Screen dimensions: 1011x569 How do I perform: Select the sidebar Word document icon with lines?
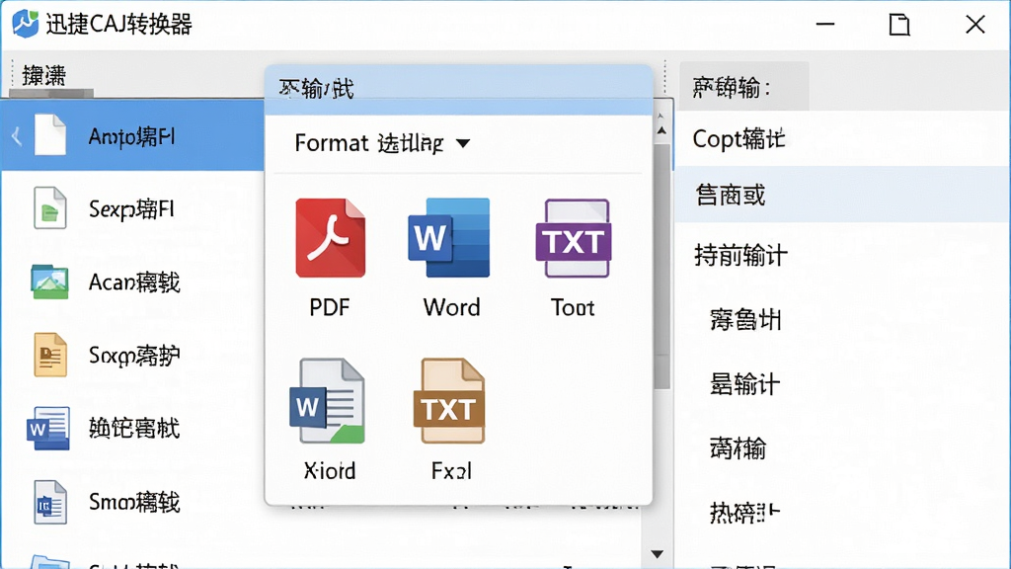pyautogui.click(x=48, y=428)
